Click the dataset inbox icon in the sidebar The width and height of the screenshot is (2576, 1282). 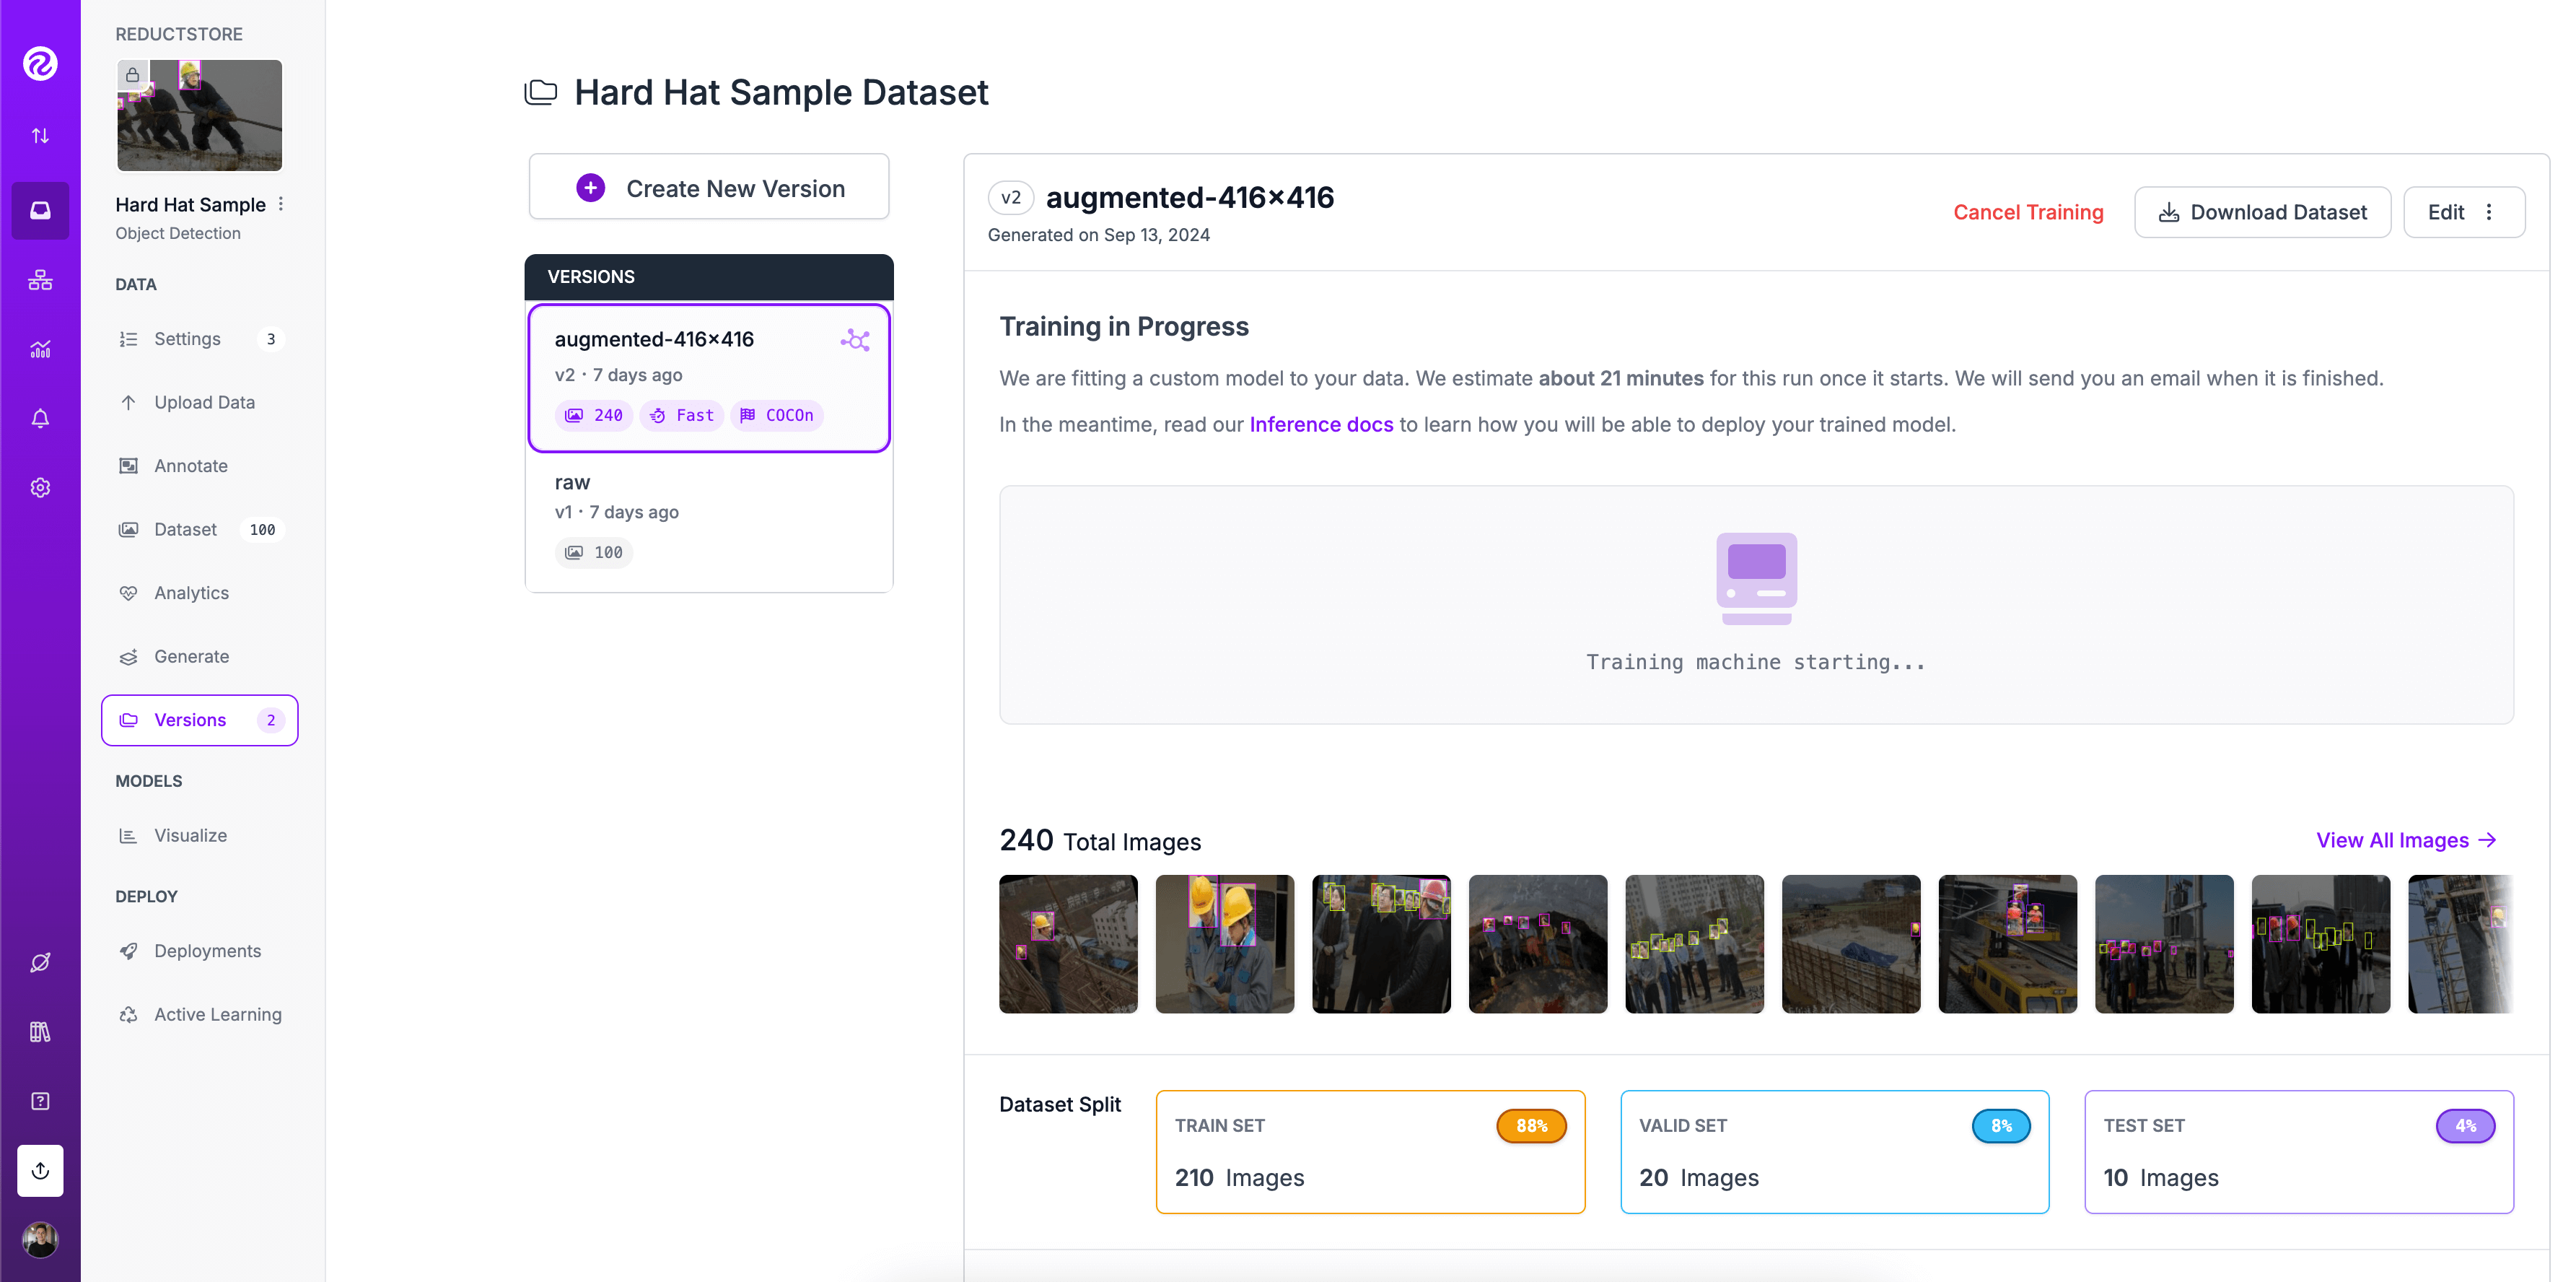pyautogui.click(x=40, y=210)
